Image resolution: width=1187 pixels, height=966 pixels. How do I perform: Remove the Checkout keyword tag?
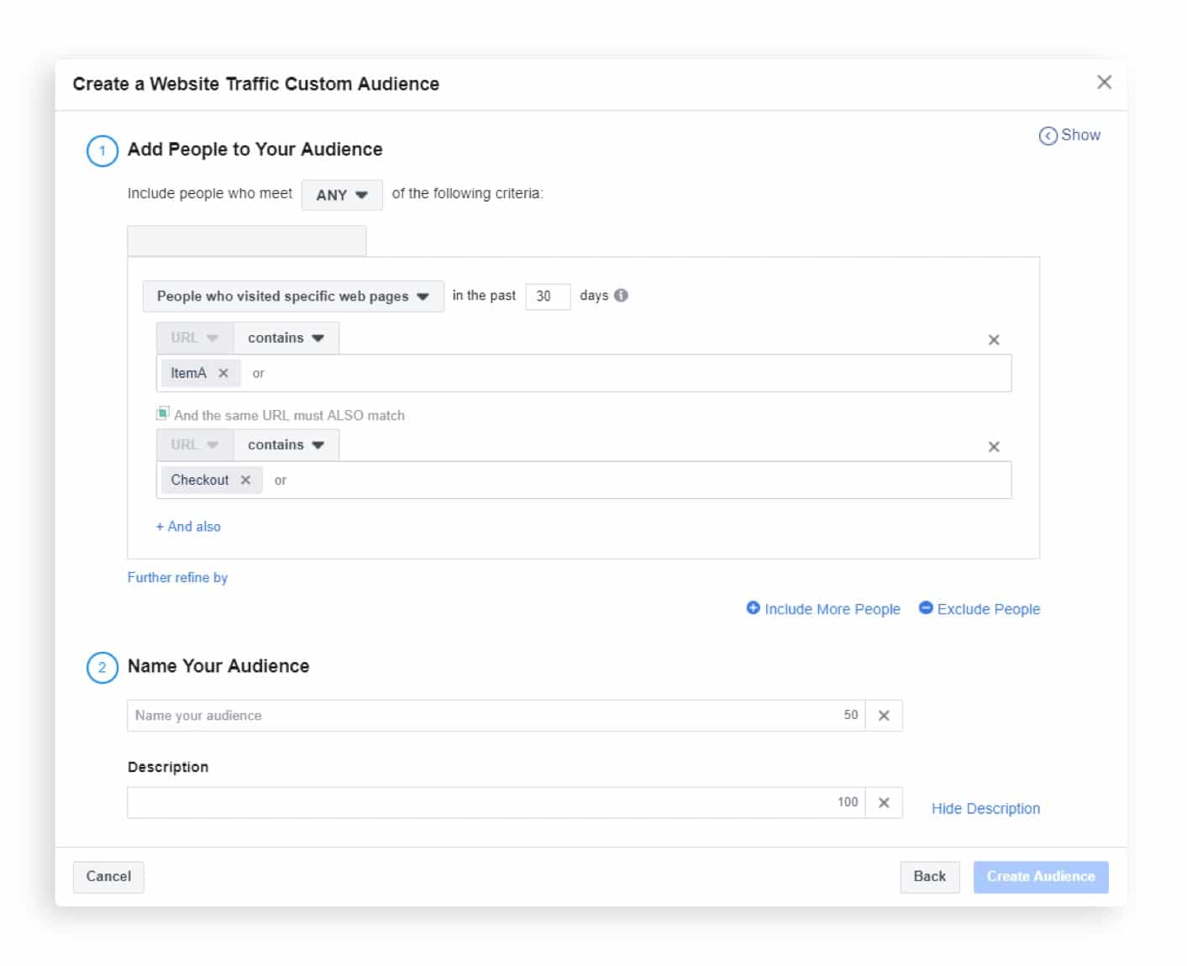tap(246, 480)
